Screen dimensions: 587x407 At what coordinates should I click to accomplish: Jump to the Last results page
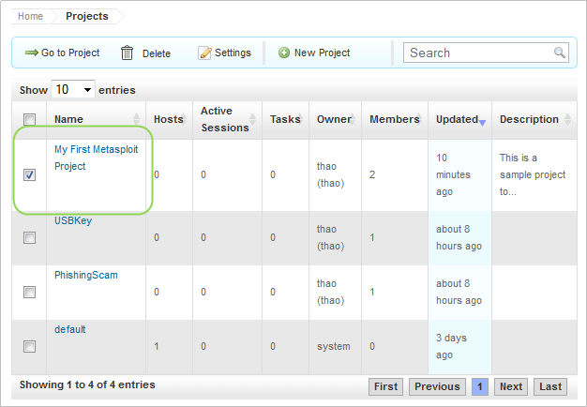pos(550,386)
